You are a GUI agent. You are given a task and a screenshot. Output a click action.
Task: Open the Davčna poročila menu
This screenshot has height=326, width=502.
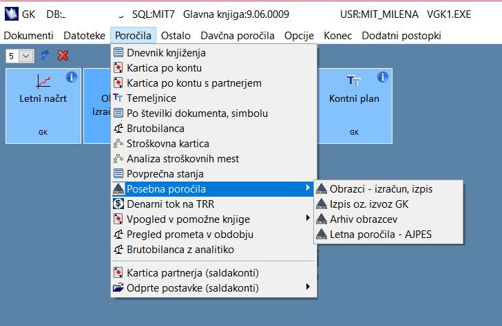[x=238, y=36]
